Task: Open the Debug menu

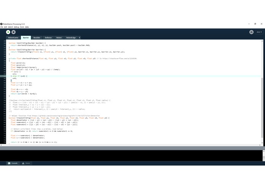Action: tap(16, 27)
